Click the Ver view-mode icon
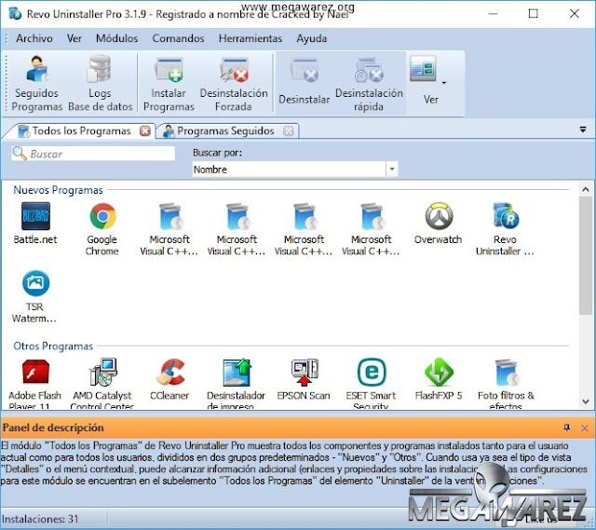 (x=423, y=69)
